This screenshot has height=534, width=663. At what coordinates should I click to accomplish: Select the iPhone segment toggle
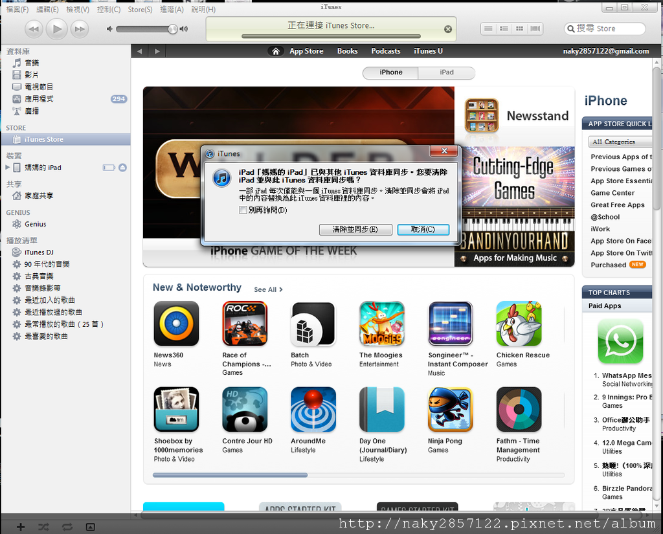click(x=390, y=72)
